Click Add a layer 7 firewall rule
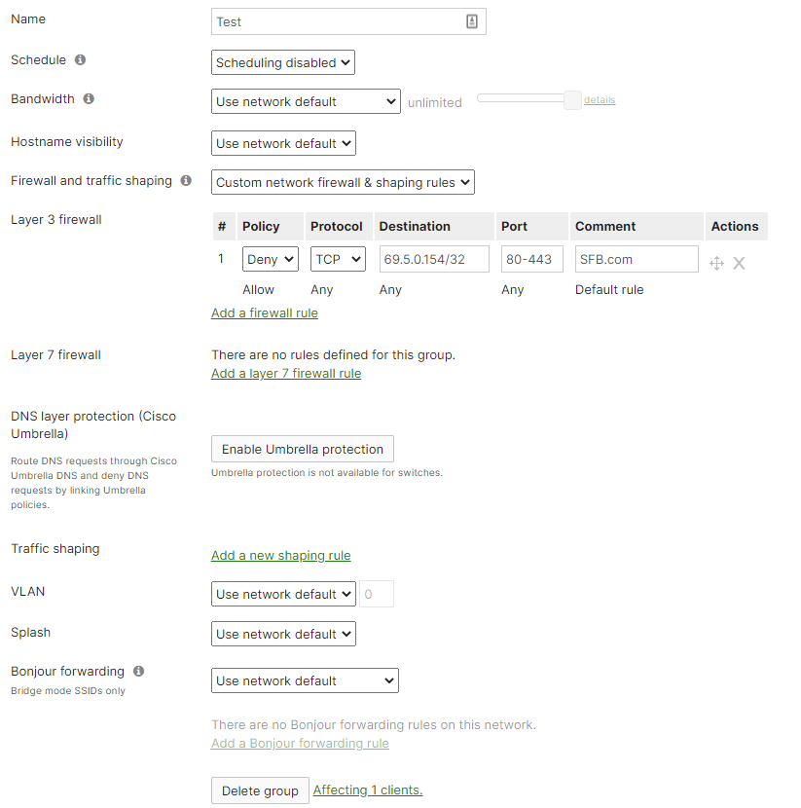This screenshot has width=801, height=808. point(286,373)
